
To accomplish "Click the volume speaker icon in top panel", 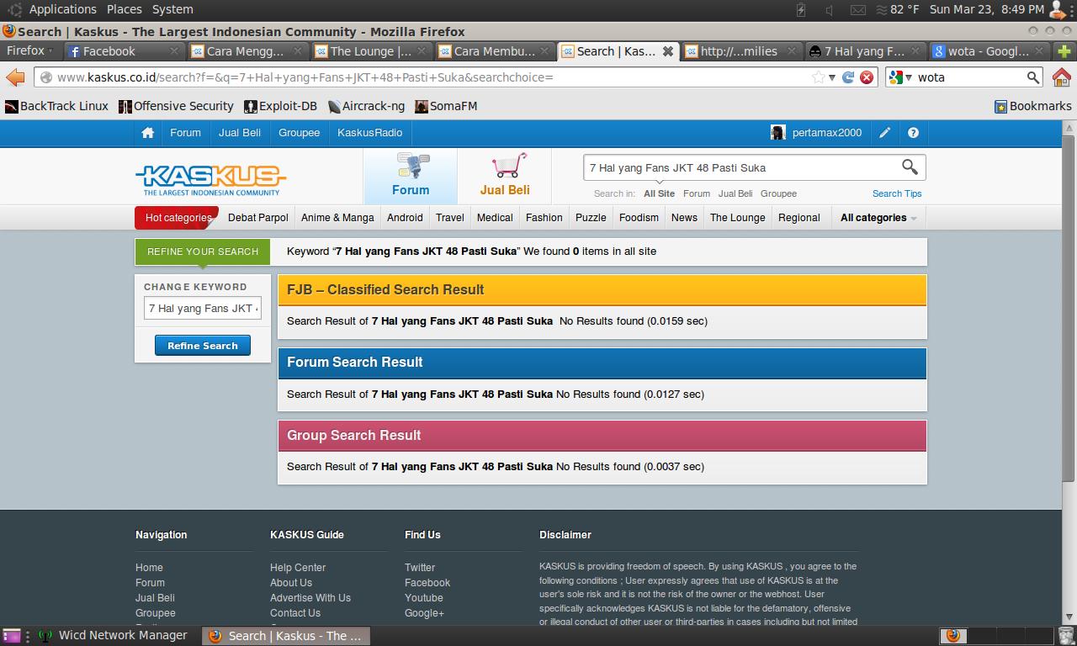I will click(830, 10).
